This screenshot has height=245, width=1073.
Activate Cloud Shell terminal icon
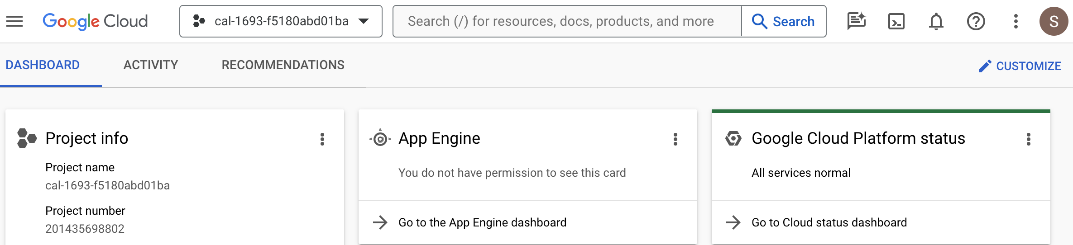[x=896, y=21]
